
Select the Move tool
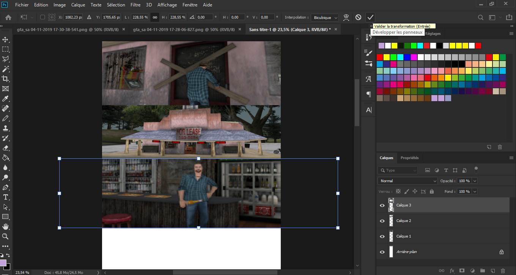point(6,39)
